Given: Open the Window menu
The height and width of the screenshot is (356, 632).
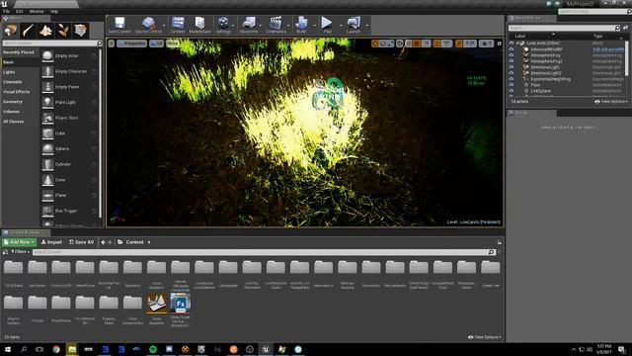Looking at the screenshot, I should 37,11.
